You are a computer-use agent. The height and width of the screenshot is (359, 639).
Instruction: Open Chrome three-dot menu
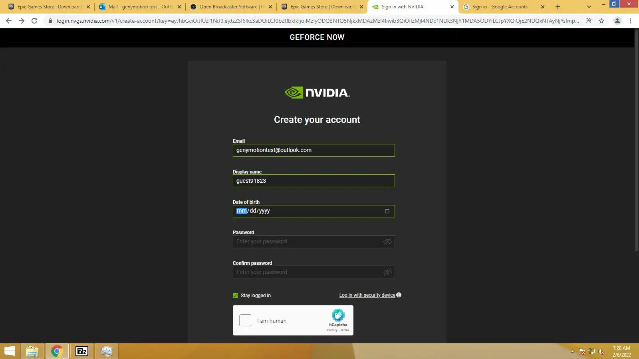[x=631, y=21]
